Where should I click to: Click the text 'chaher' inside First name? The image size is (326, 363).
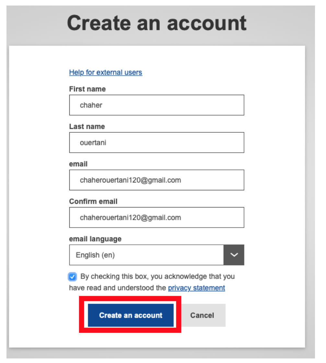[91, 105]
